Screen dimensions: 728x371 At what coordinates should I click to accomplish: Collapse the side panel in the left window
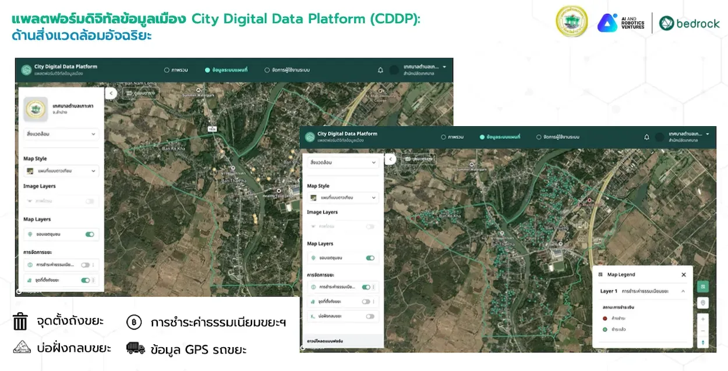pyautogui.click(x=111, y=93)
